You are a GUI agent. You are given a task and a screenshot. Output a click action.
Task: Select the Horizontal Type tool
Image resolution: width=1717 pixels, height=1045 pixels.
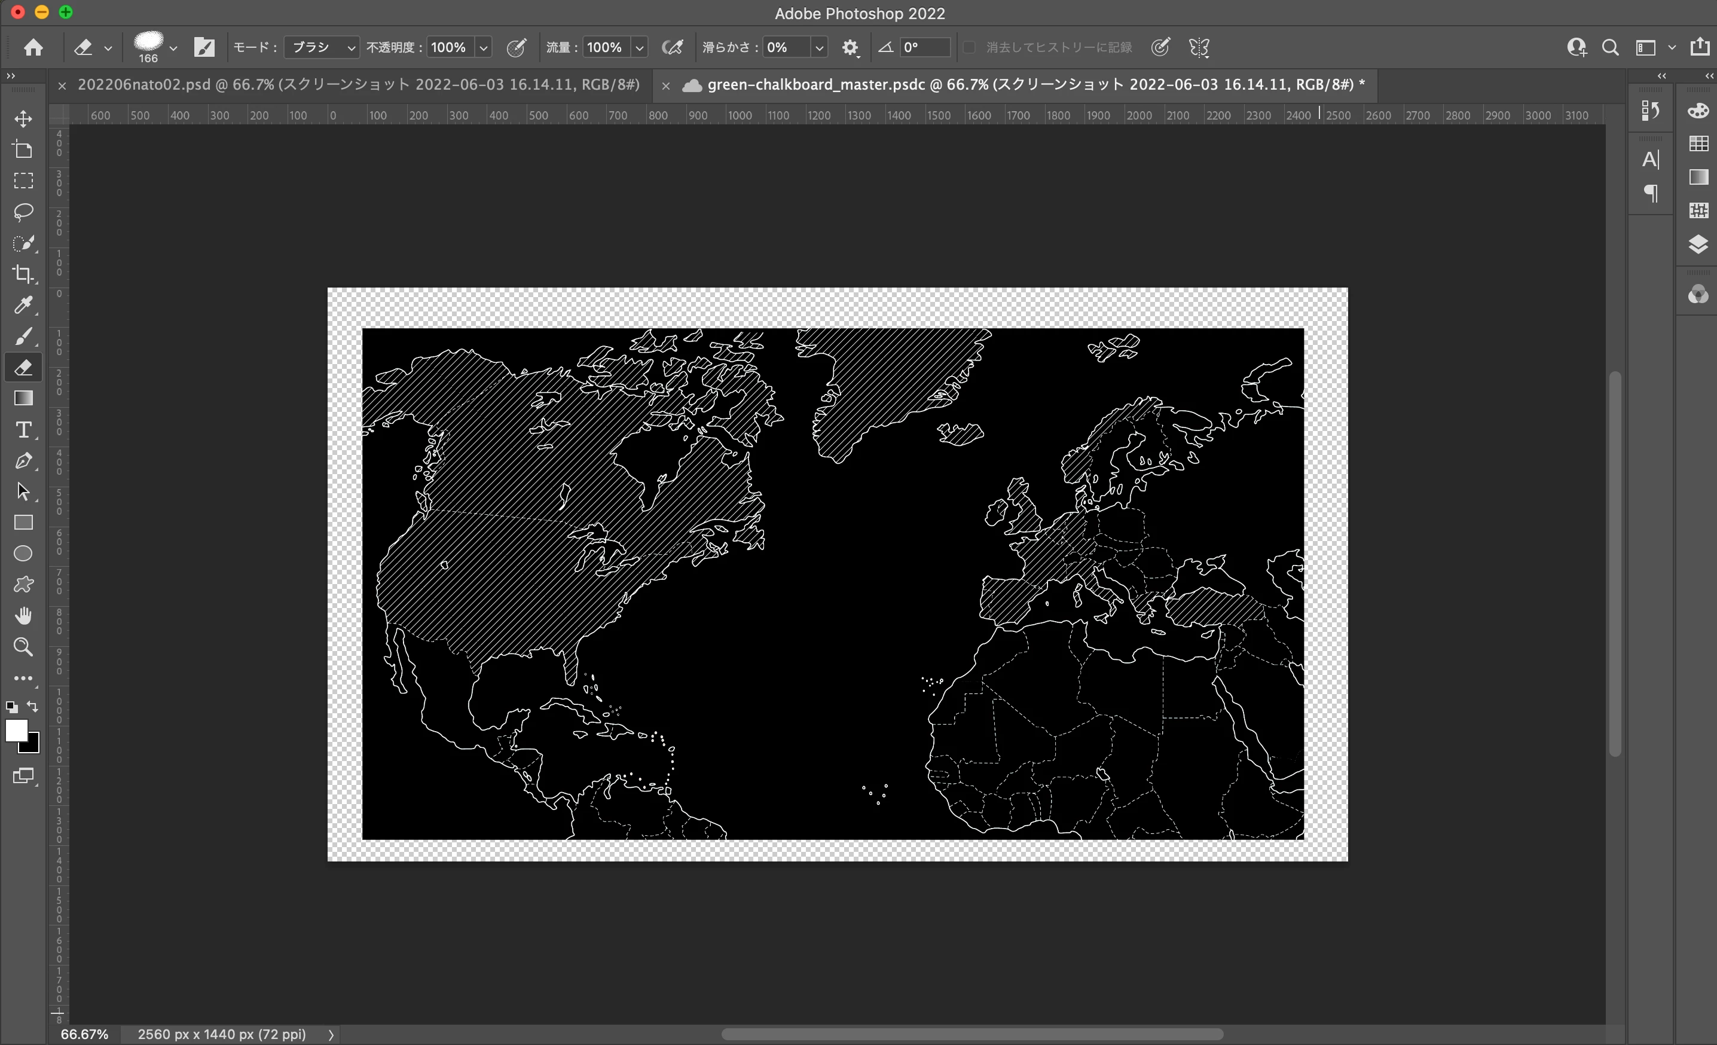[x=23, y=430]
